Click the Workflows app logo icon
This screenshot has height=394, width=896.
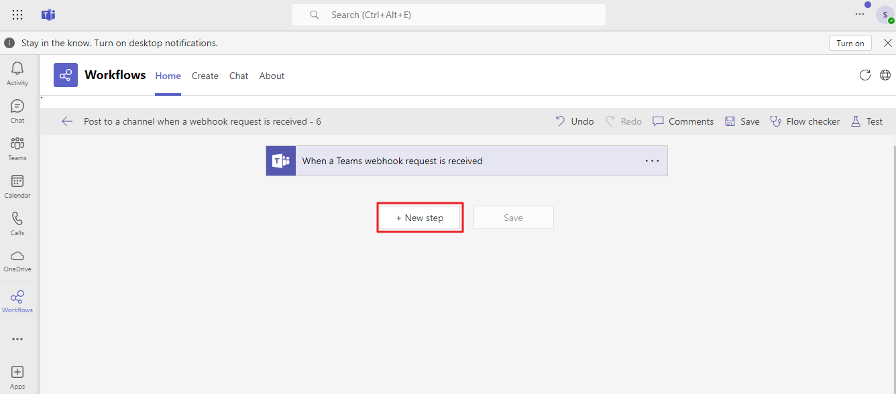coord(66,75)
